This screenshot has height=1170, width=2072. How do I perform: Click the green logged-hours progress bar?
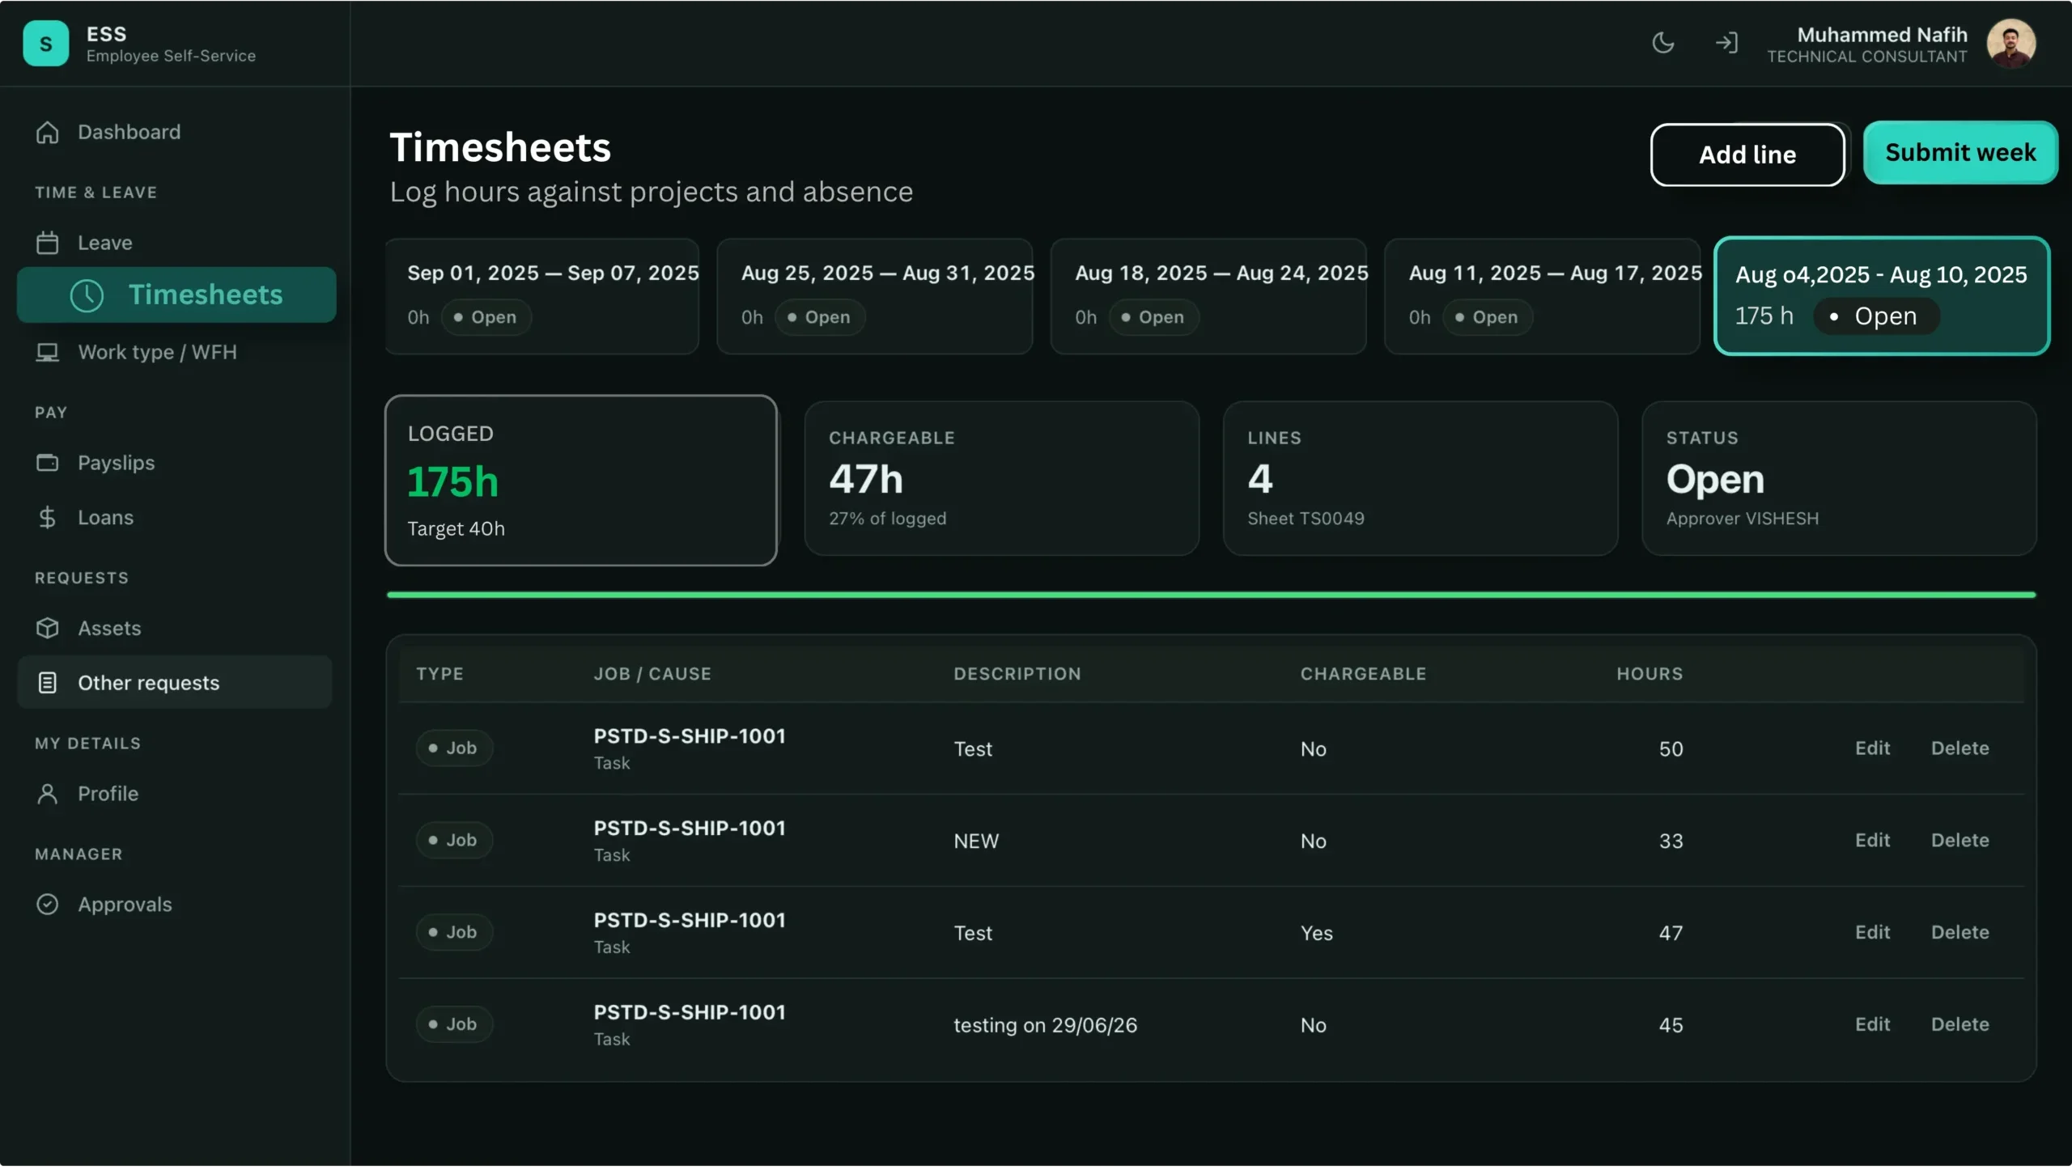pyautogui.click(x=1211, y=596)
